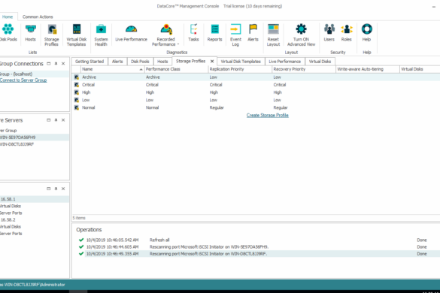Launch Live Performance ribbon icon
Viewport: 440px width, 293px height.
[131, 32]
